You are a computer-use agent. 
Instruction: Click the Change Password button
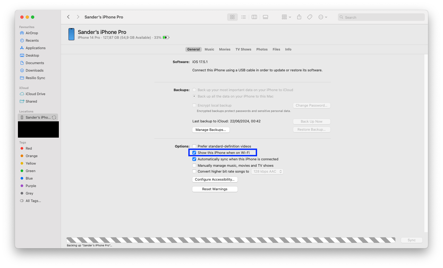coord(312,106)
